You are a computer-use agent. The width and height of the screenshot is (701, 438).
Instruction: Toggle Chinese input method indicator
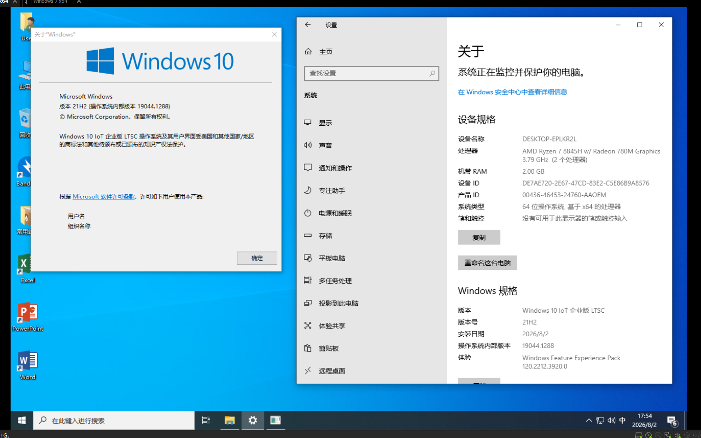622,420
